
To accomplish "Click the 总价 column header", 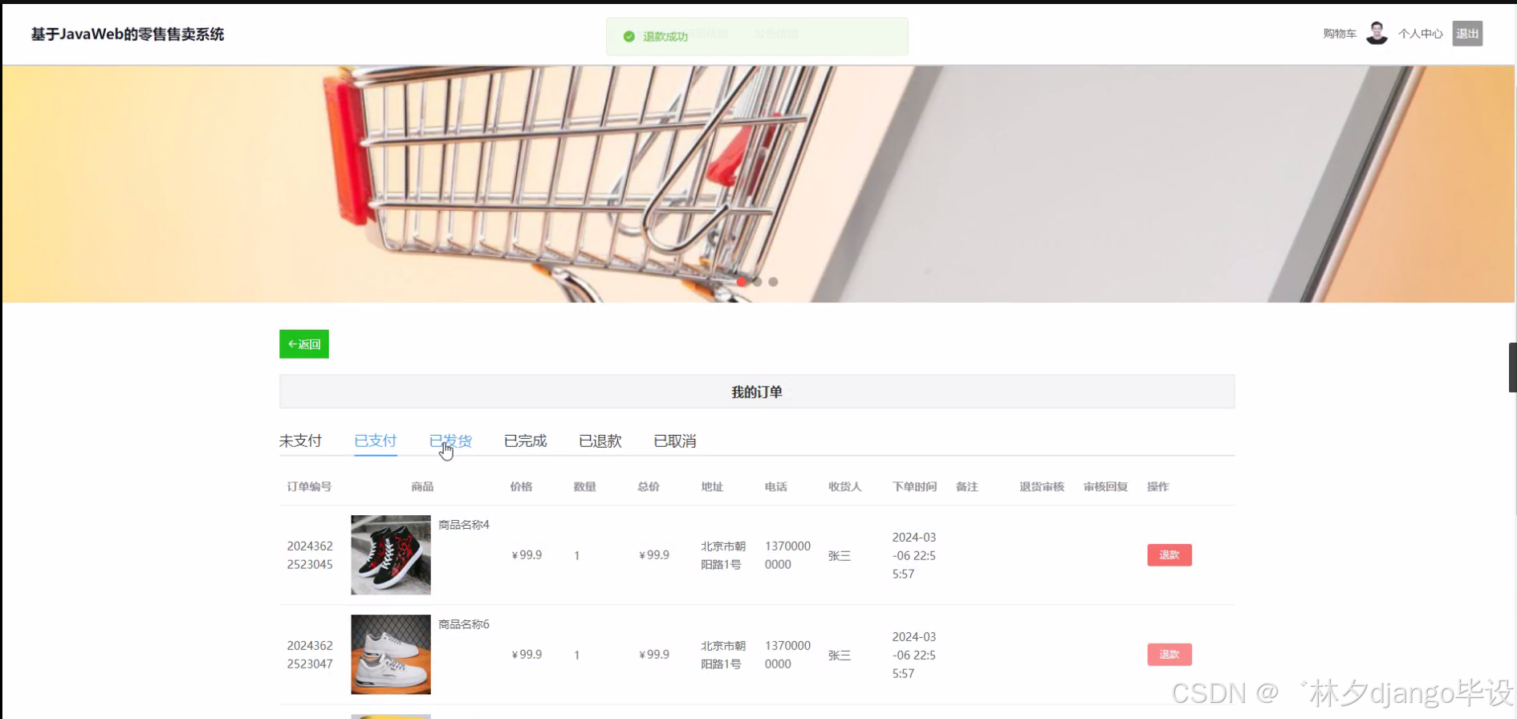I will pyautogui.click(x=649, y=486).
